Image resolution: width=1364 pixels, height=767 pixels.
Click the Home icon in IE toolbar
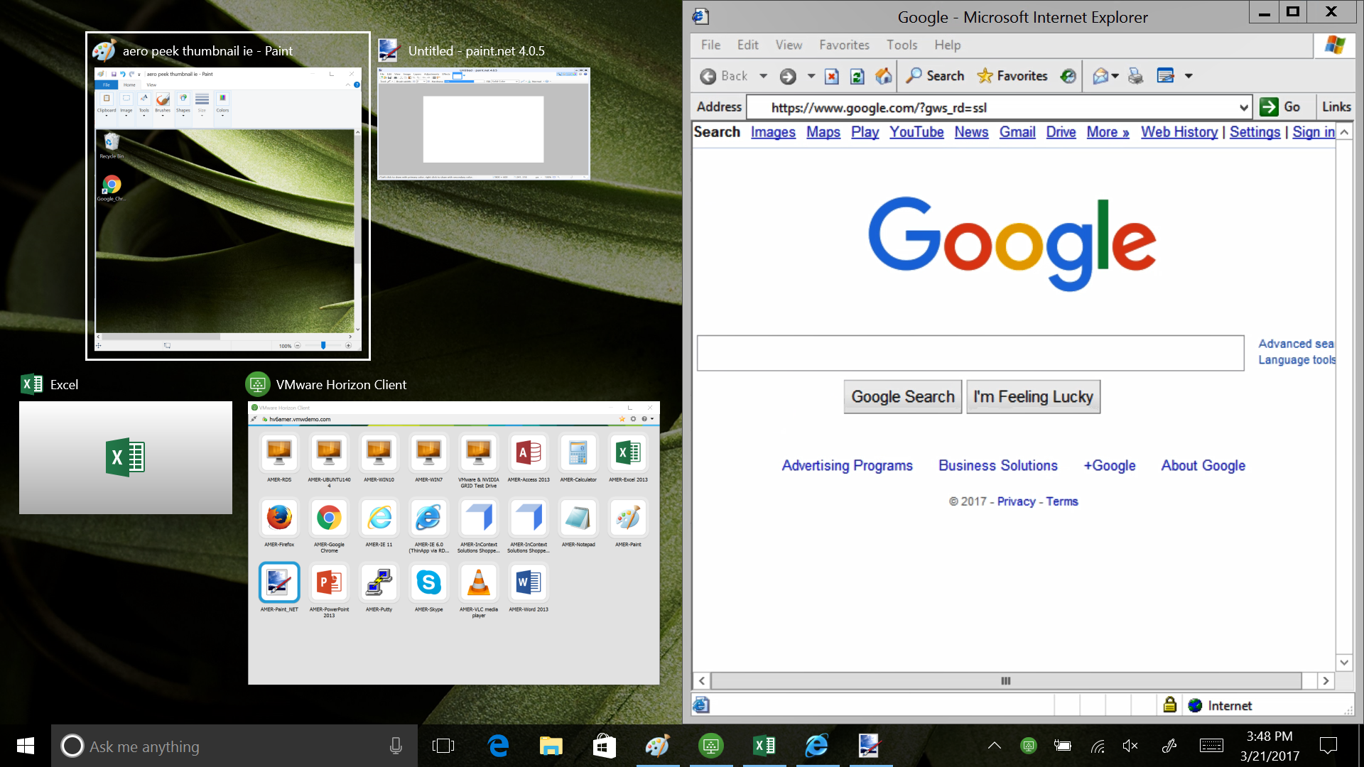pos(884,76)
